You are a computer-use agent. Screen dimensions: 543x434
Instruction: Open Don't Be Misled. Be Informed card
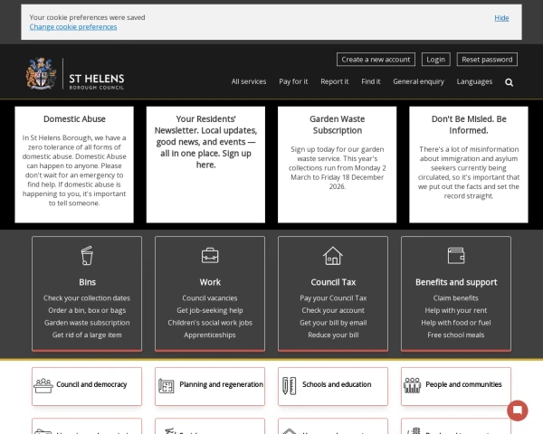click(469, 165)
